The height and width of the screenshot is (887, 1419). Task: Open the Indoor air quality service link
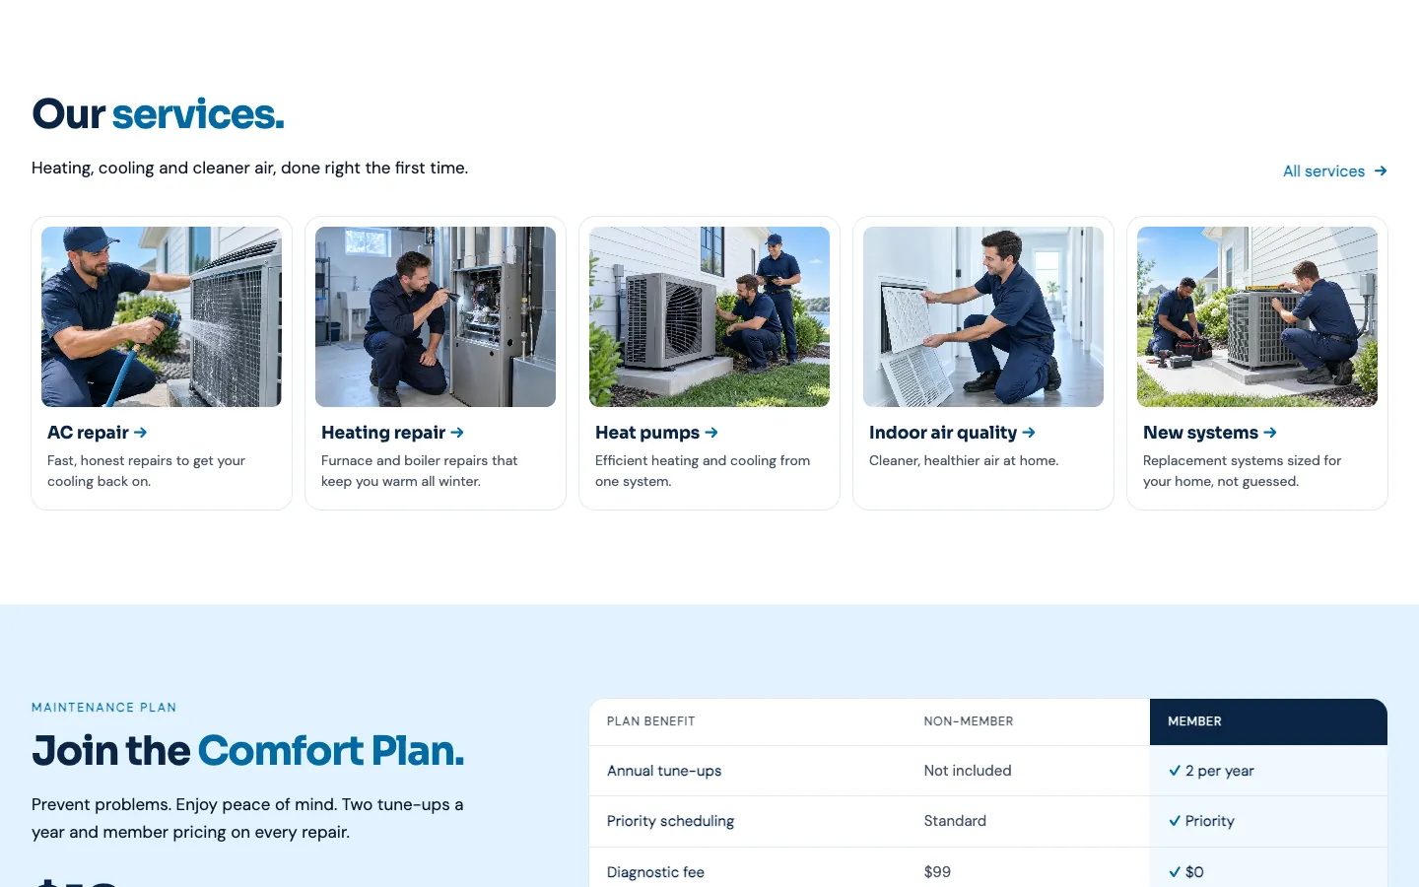(952, 433)
